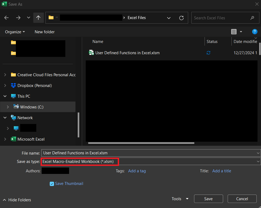Click the navigation pane vertical scrollbar
Image resolution: width=261 pixels, height=208 pixels.
[x=78, y=125]
